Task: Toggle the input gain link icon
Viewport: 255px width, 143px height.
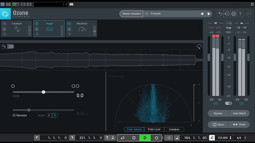Action: pos(216,104)
